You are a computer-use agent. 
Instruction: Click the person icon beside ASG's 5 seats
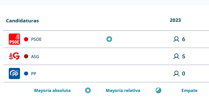176,56
